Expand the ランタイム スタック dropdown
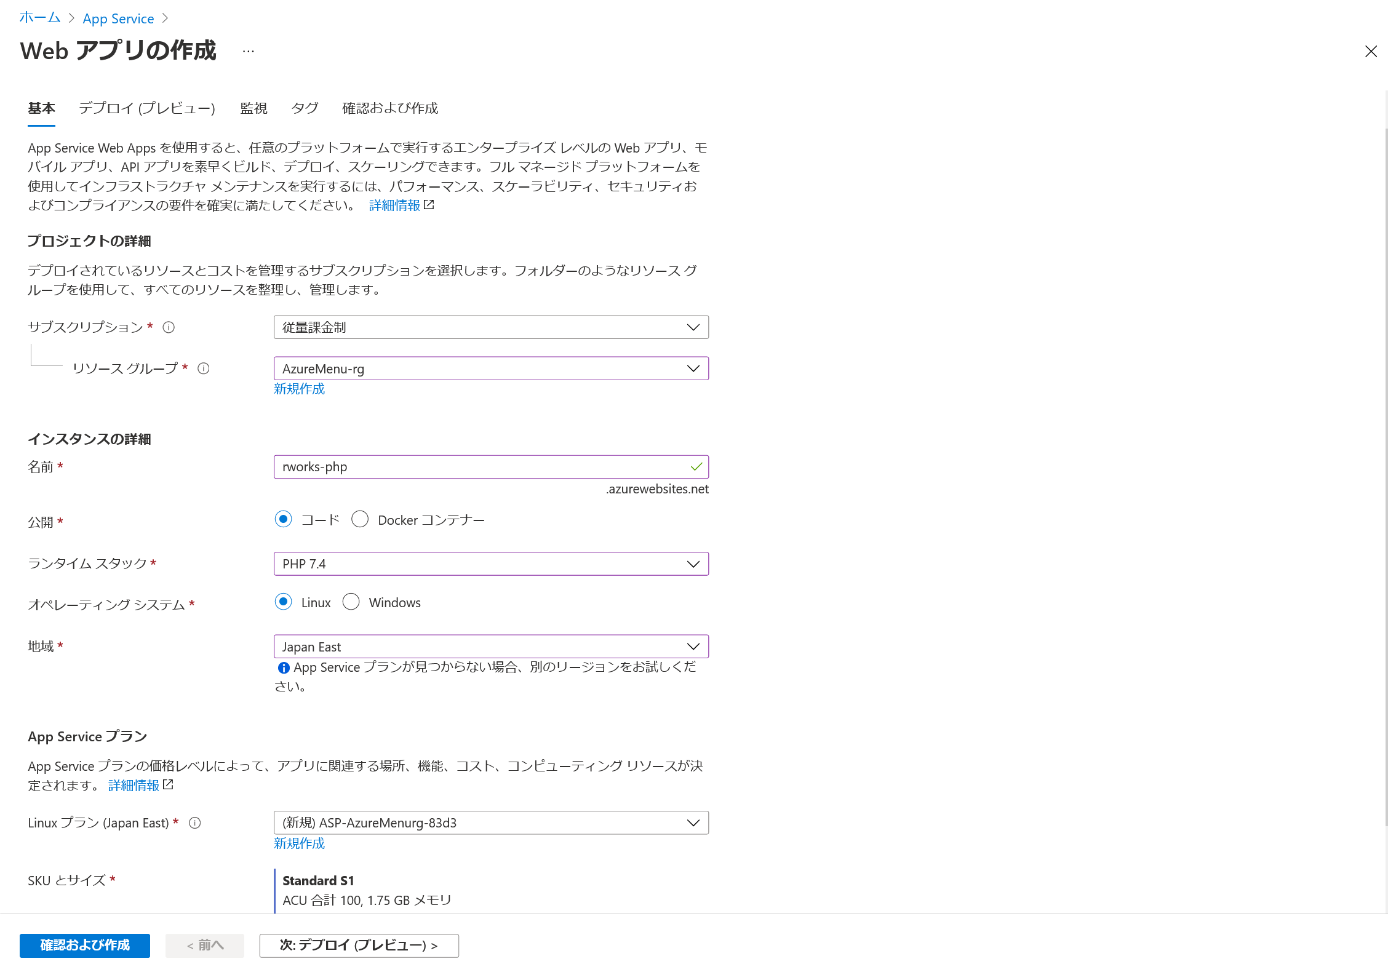Viewport: 1388px width, 964px height. click(x=491, y=564)
